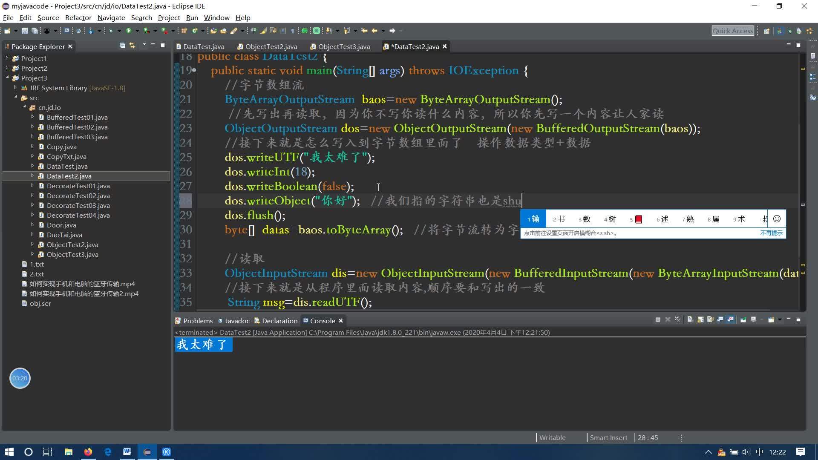
Task: Click the Open Perspective icon
Action: click(x=766, y=31)
